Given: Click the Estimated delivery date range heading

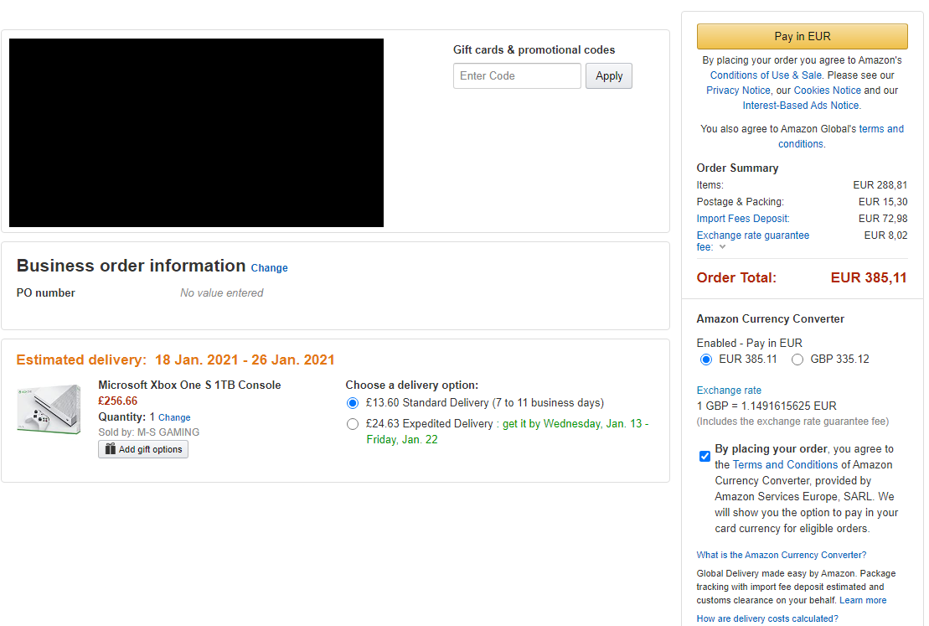Looking at the screenshot, I should pyautogui.click(x=175, y=360).
